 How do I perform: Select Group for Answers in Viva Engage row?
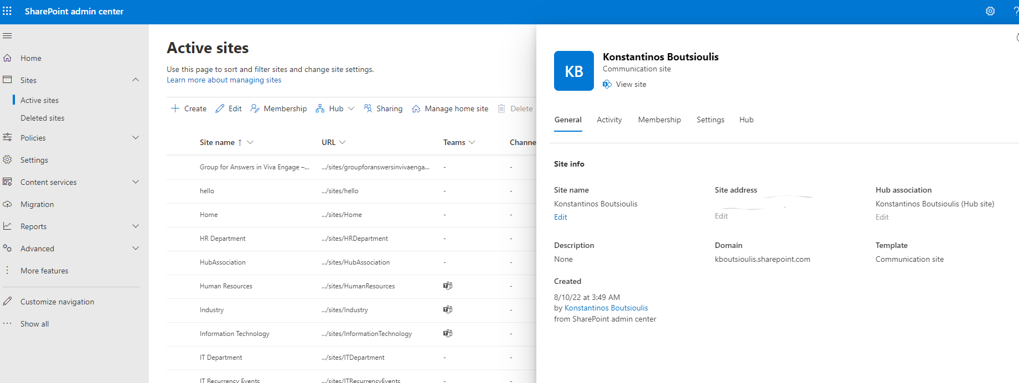tap(351, 167)
